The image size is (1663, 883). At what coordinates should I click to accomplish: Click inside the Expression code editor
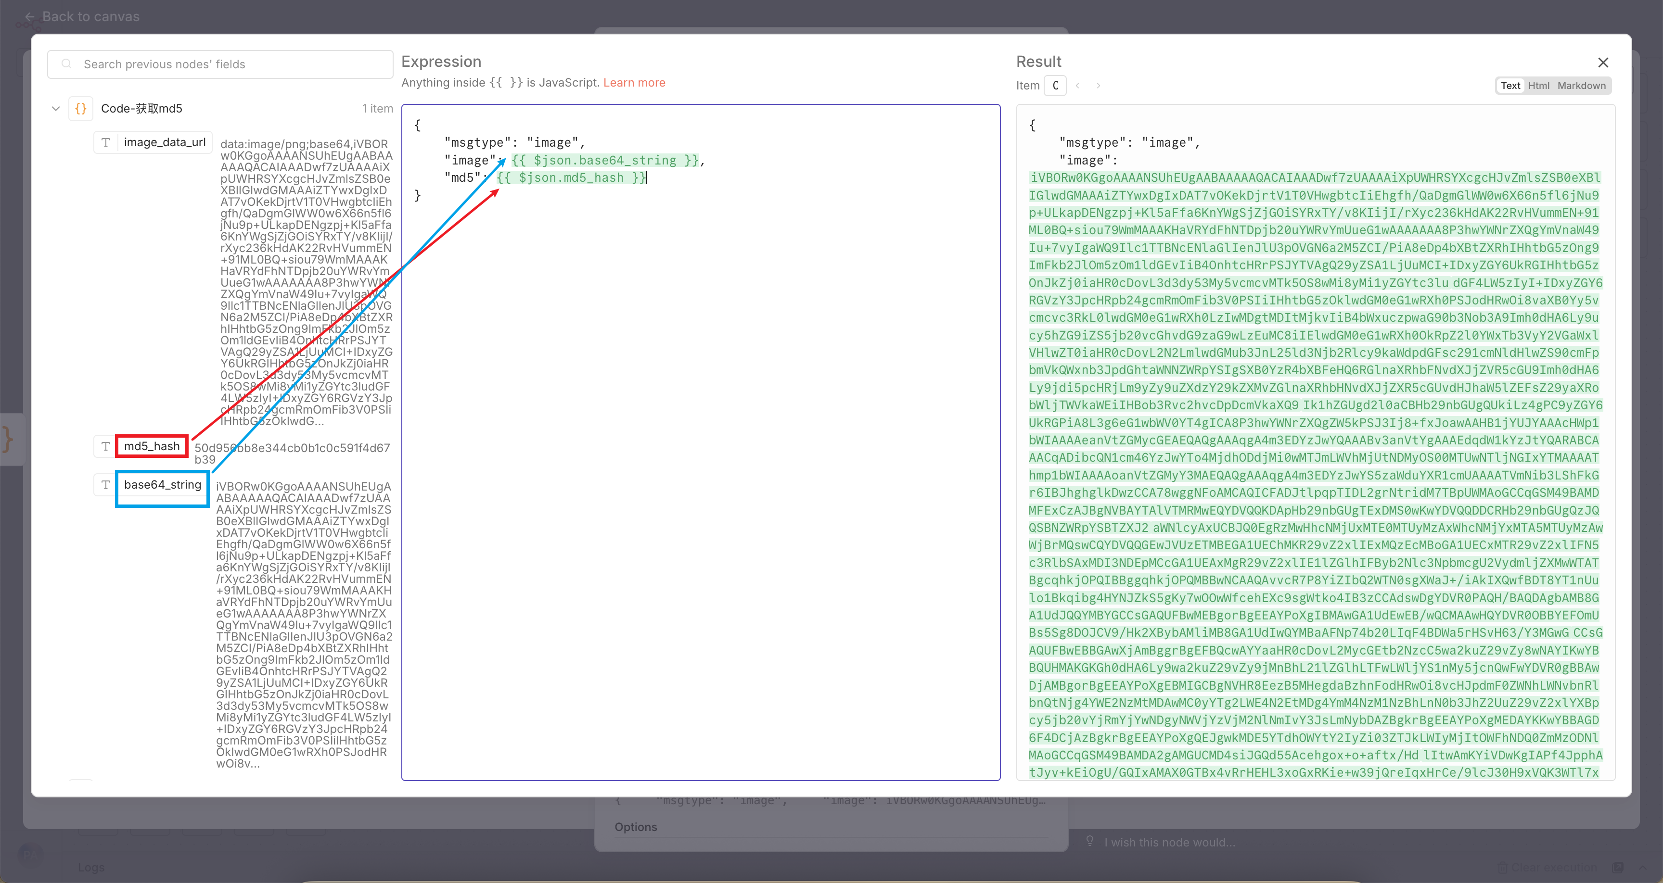pos(701,452)
